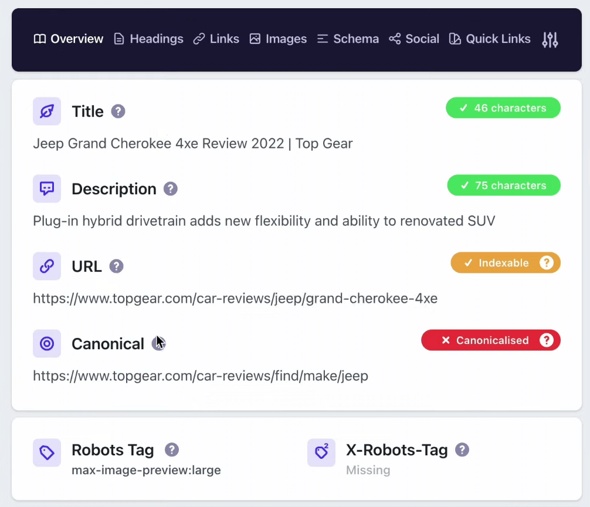590x507 pixels.
Task: Open the canonical find/make/jeep URL
Action: 201,376
